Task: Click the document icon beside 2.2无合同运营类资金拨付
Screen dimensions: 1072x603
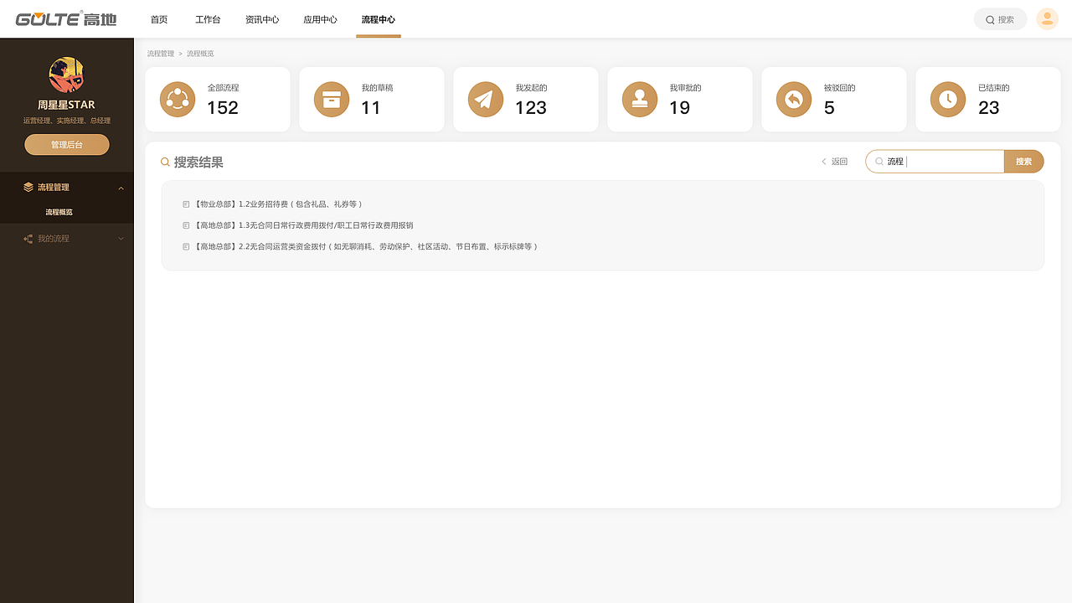Action: click(186, 247)
